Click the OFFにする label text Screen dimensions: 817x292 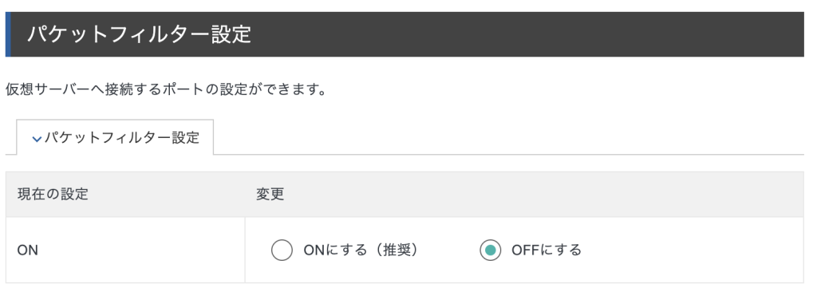point(547,251)
